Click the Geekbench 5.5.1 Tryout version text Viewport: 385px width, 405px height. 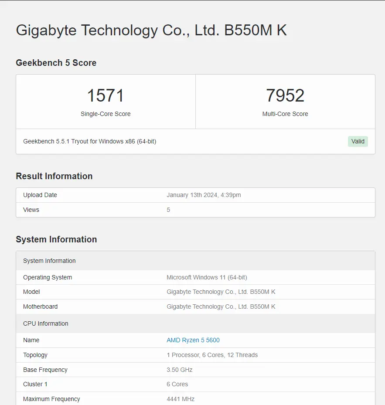[x=90, y=142]
